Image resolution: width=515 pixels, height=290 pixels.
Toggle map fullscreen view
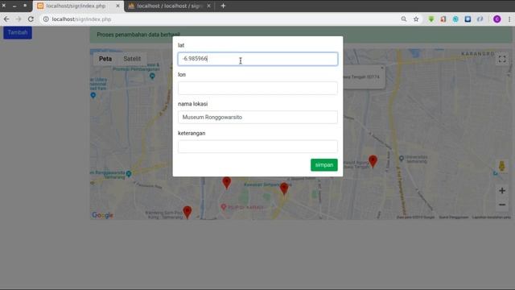coord(502,59)
